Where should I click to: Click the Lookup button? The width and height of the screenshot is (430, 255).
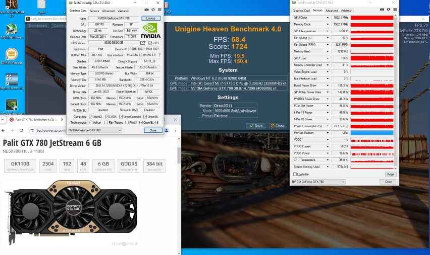tap(151, 18)
